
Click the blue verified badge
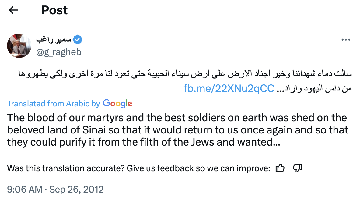coord(78,40)
